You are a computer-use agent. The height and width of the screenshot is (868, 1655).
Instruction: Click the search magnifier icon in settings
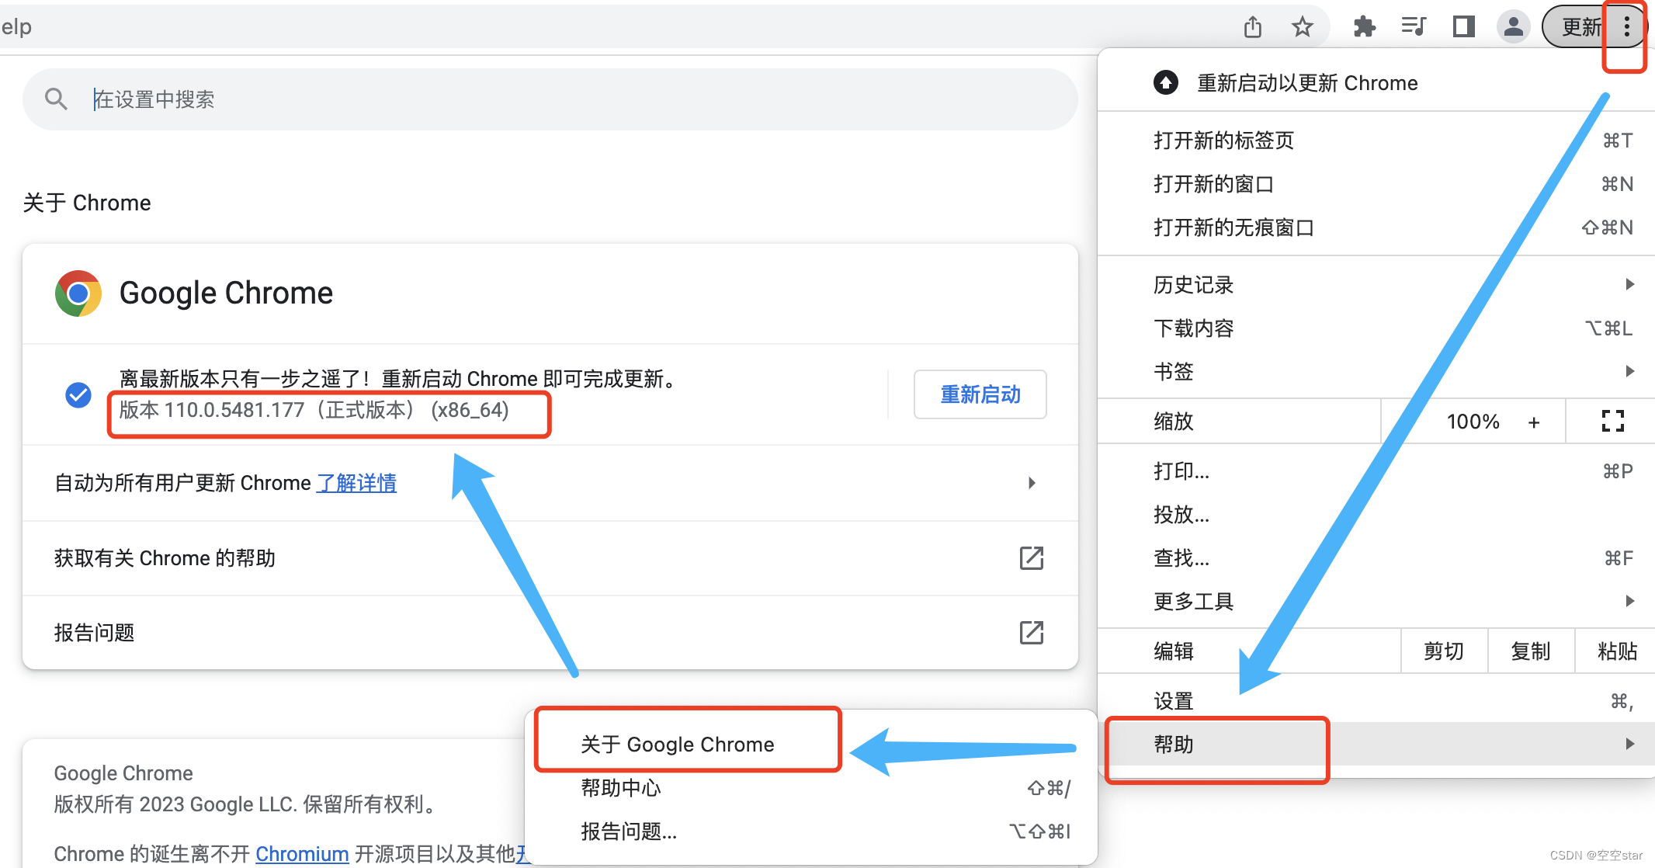(x=56, y=99)
